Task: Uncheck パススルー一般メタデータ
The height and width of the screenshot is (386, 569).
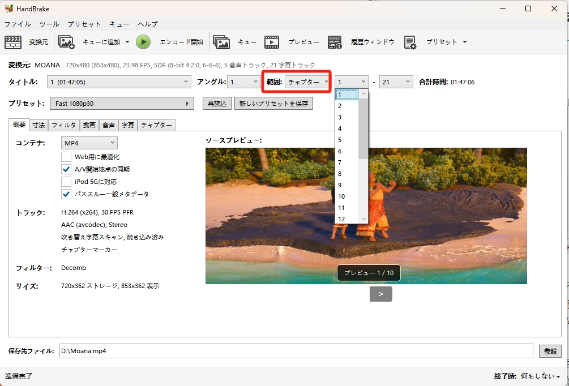Action: click(x=66, y=194)
